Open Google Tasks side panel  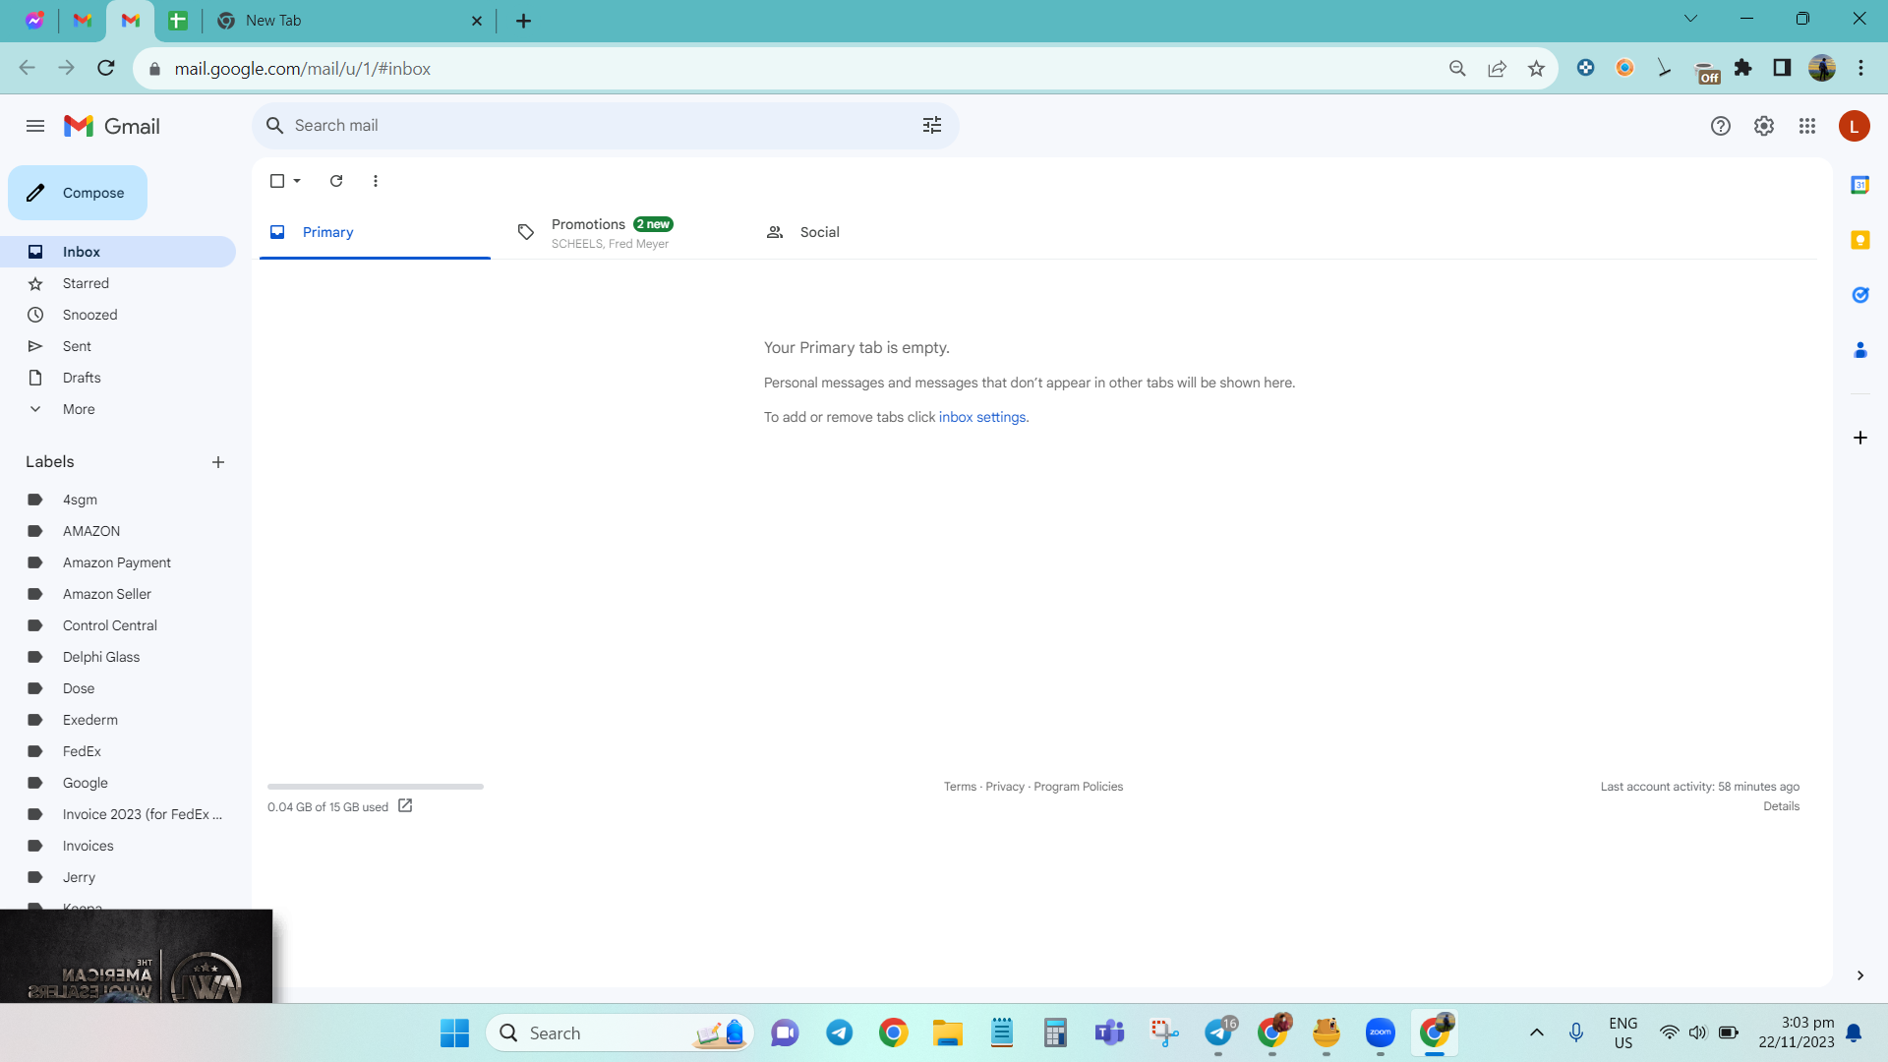1860,295
